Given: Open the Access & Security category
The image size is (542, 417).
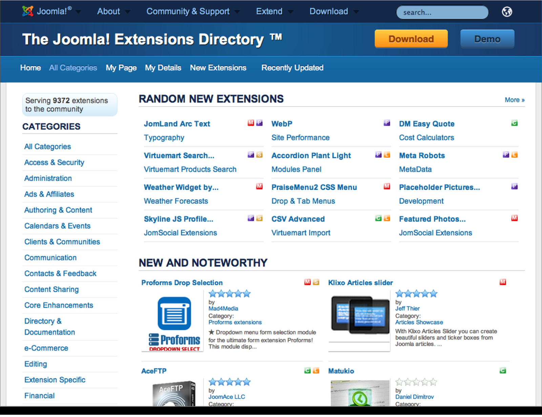Looking at the screenshot, I should click(54, 162).
